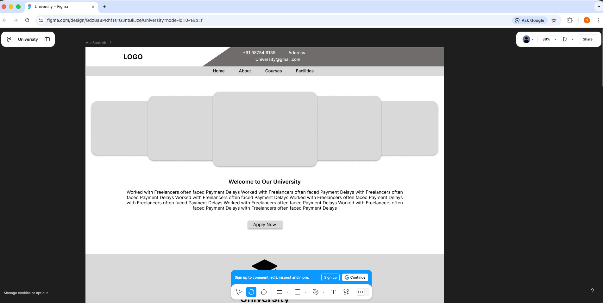Click the University@gmail.com text

click(278, 59)
